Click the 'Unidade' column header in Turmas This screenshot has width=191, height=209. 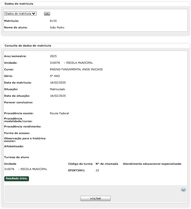tap(10, 164)
